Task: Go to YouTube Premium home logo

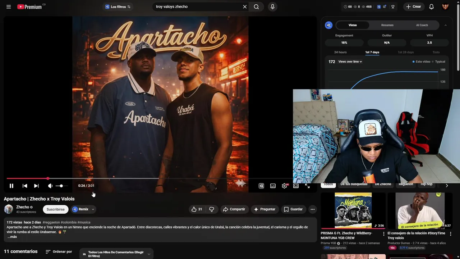Action: 29,6
